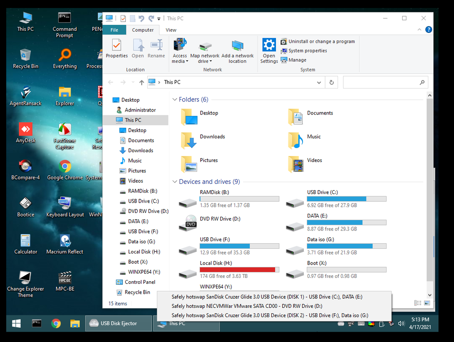Open recent locations dropdown arrow
Image resolution: width=454 pixels, height=342 pixels.
[133, 83]
